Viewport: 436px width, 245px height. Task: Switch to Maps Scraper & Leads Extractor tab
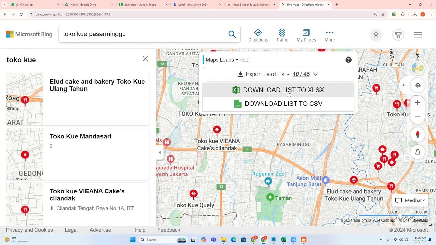[251, 5]
